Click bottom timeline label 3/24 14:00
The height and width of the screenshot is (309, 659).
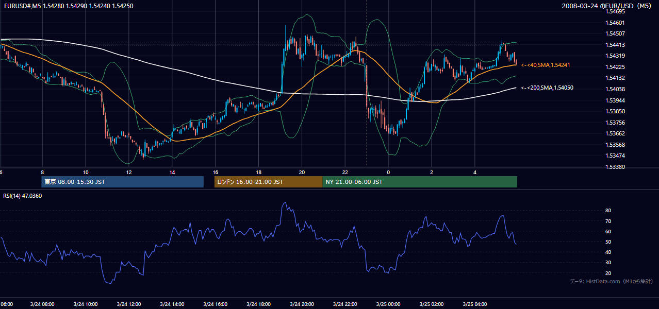[x=172, y=304]
